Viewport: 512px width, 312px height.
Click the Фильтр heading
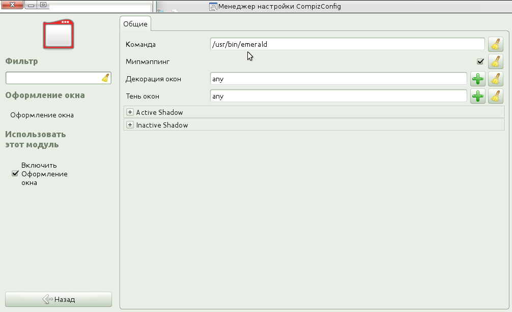[21, 61]
